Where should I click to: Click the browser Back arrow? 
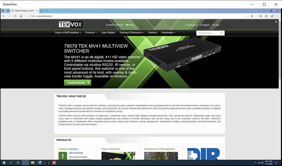(4, 16)
